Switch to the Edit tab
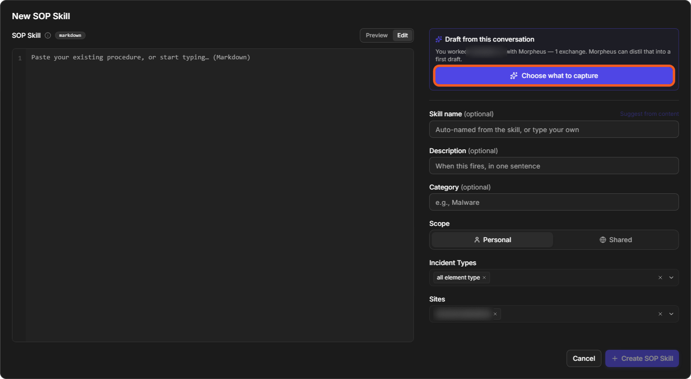The width and height of the screenshot is (691, 379). tap(402, 35)
